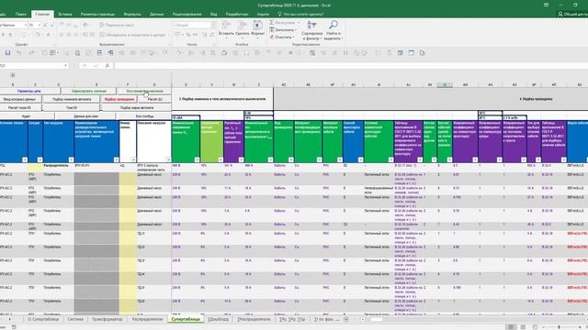Screen dimensions: 588x330
Task: Open the Разработчик ribbon tab
Action: click(237, 15)
